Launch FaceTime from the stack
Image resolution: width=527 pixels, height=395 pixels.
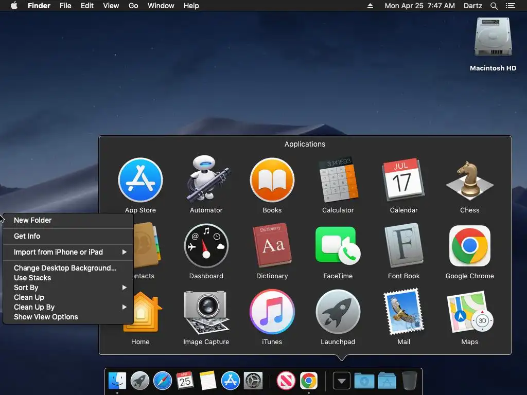tap(338, 245)
